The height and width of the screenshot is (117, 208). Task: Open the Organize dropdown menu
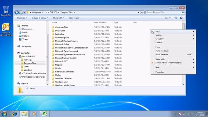pos(22,18)
